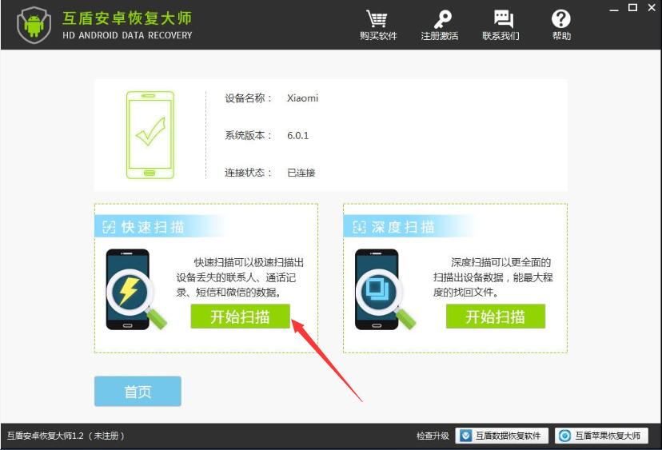Image resolution: width=662 pixels, height=450 pixels.
Task: Click the quick scan lightning phone icon
Action: point(135,289)
